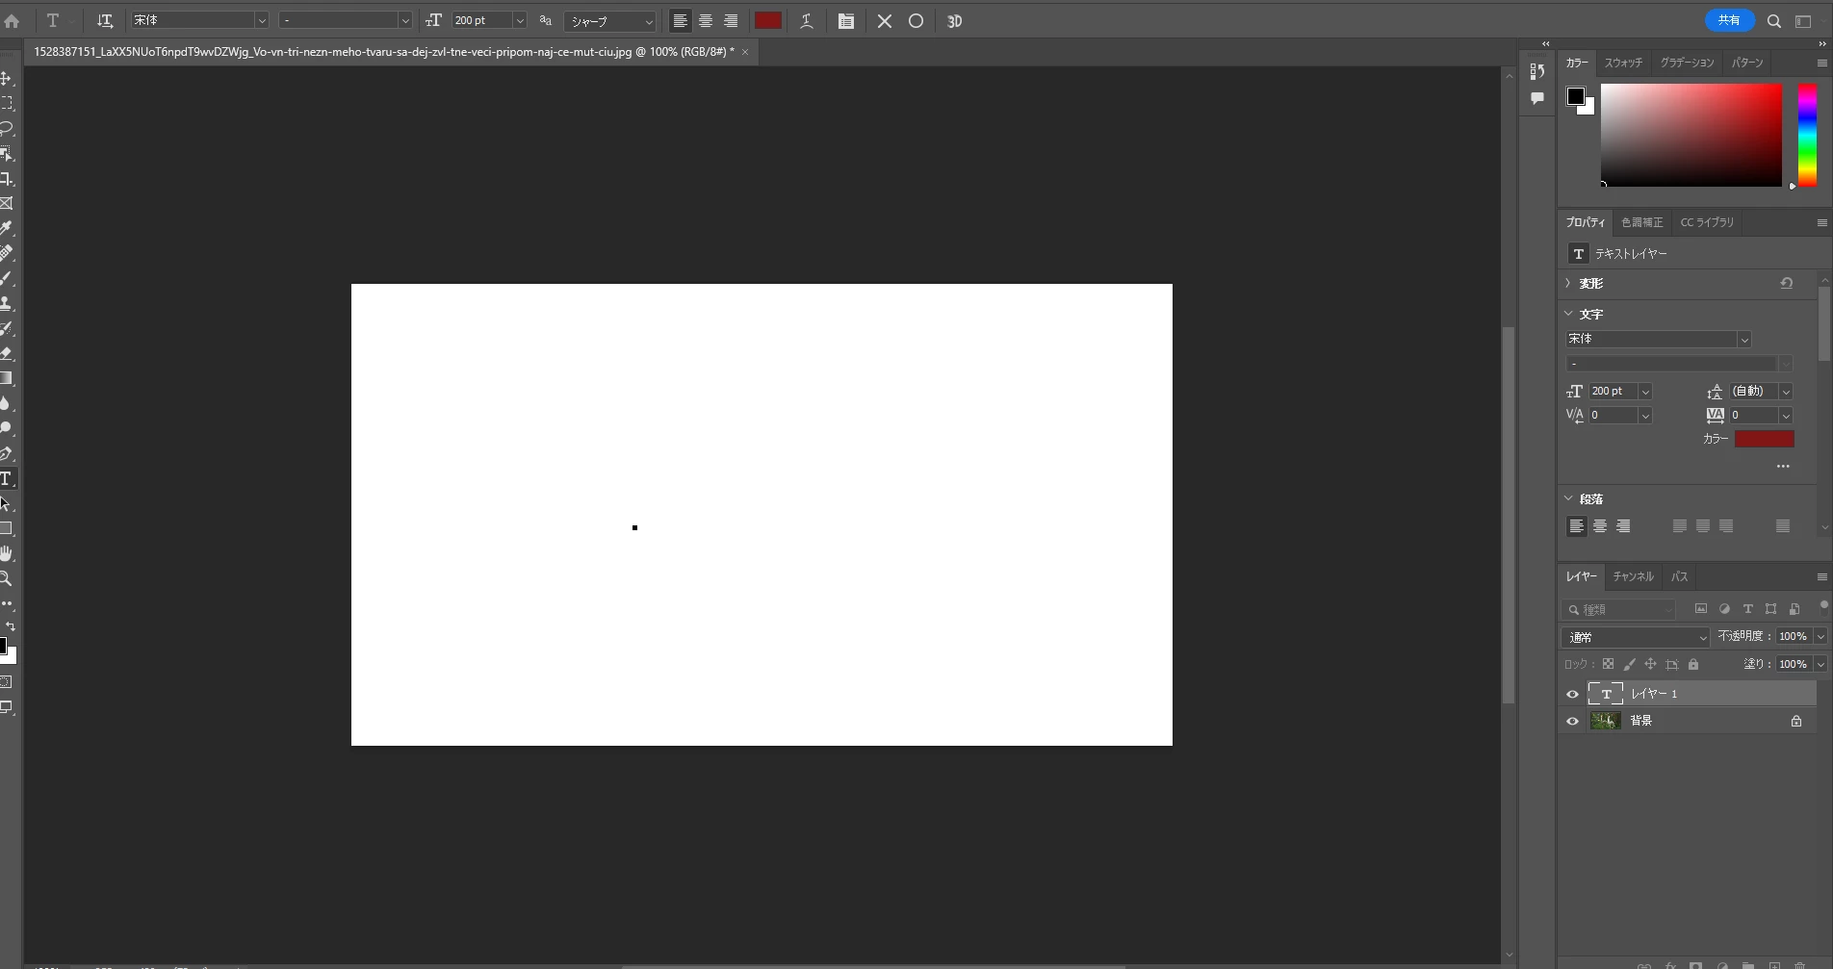
Task: Select the Move tool
Action: [7, 78]
